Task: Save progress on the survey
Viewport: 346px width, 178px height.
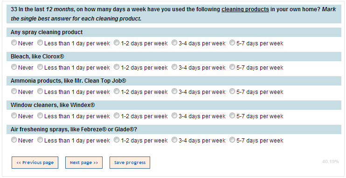Action: (x=130, y=163)
